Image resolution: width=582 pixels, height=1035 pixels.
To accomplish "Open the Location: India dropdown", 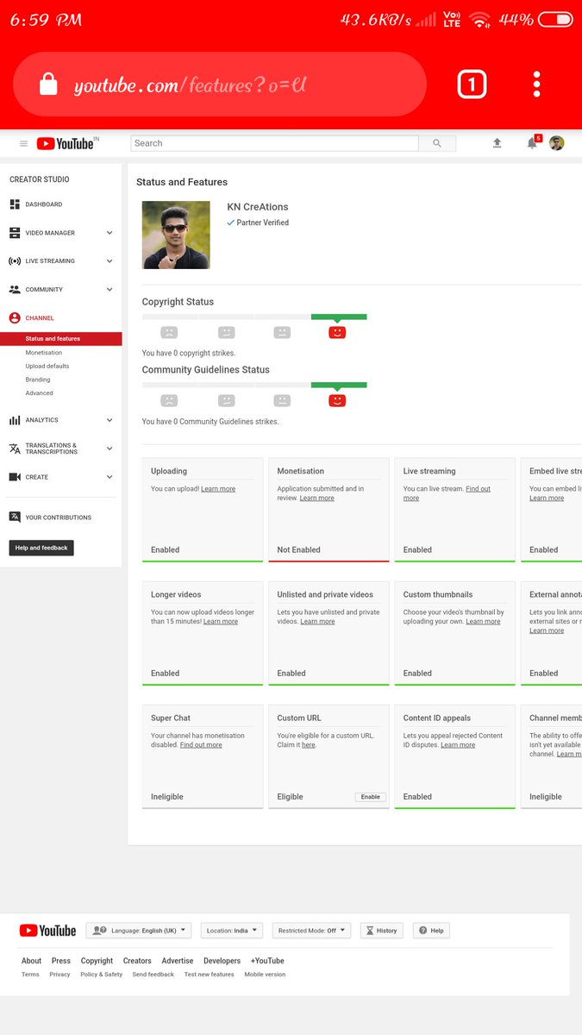I will (232, 931).
